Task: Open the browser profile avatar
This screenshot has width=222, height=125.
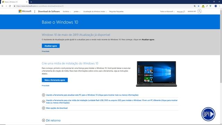Action: [x=216, y=6]
